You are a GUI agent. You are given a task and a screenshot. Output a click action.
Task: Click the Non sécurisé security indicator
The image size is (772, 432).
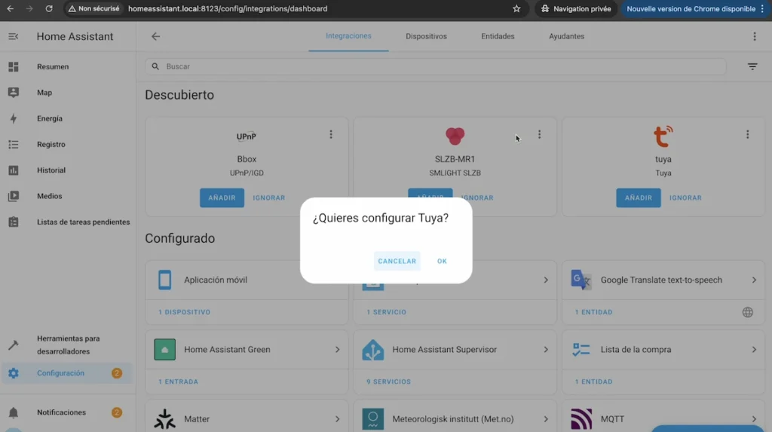(93, 9)
